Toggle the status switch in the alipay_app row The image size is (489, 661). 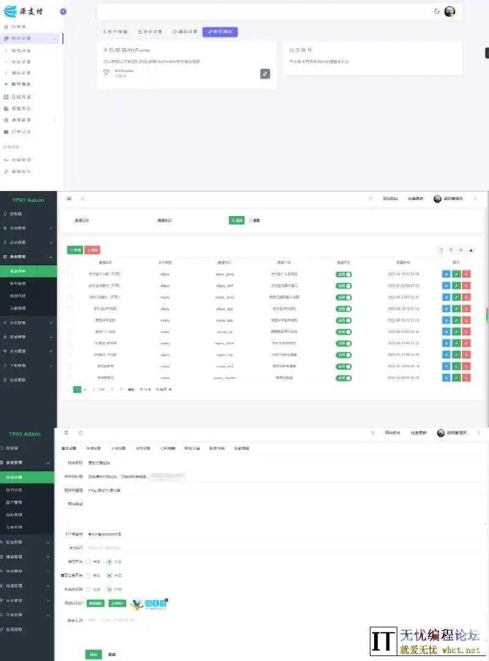pos(344,309)
